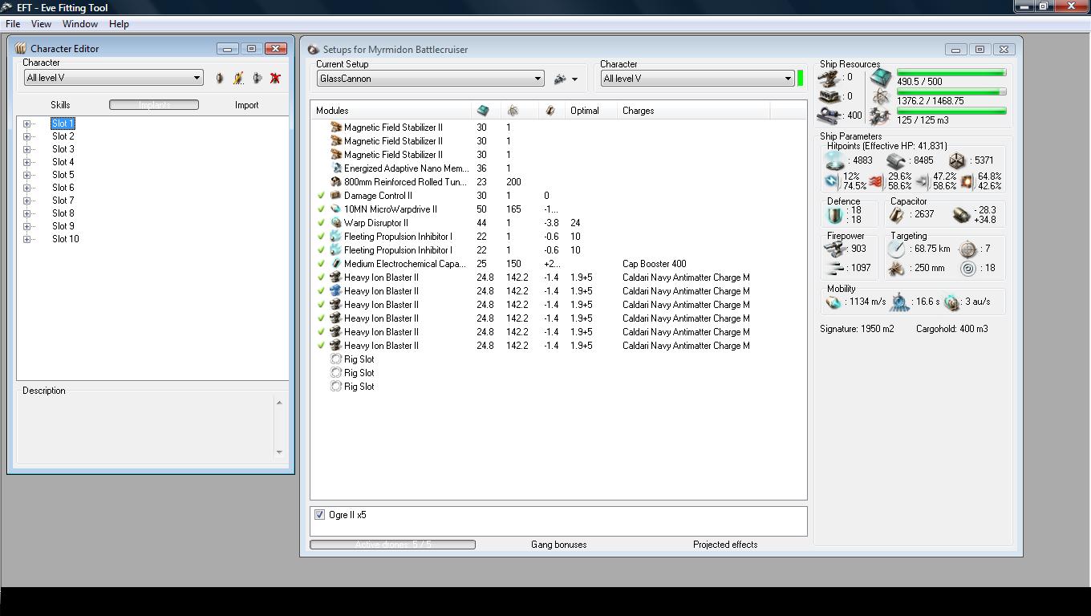Click the Defence shield icon
Viewport: 1091px width, 616px height.
[835, 215]
